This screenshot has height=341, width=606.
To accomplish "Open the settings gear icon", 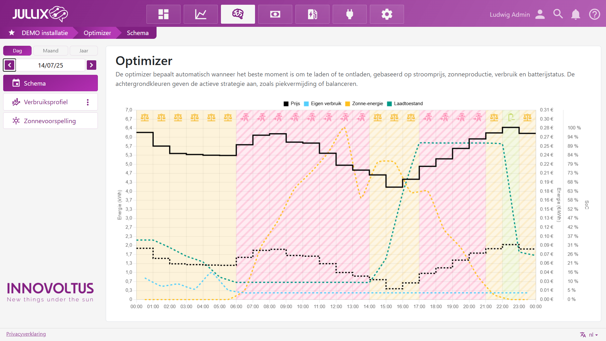I will 387,14.
